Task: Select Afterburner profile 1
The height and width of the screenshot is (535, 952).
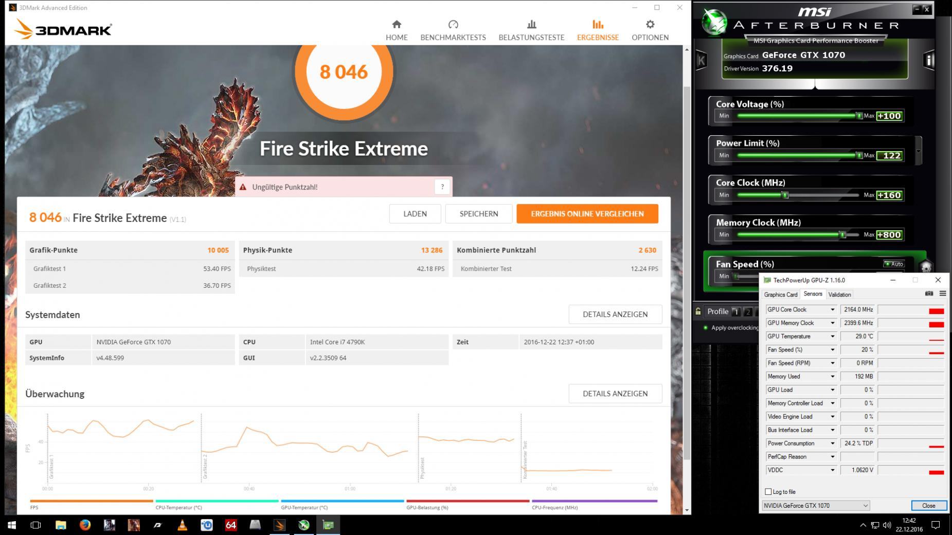Action: pos(736,311)
